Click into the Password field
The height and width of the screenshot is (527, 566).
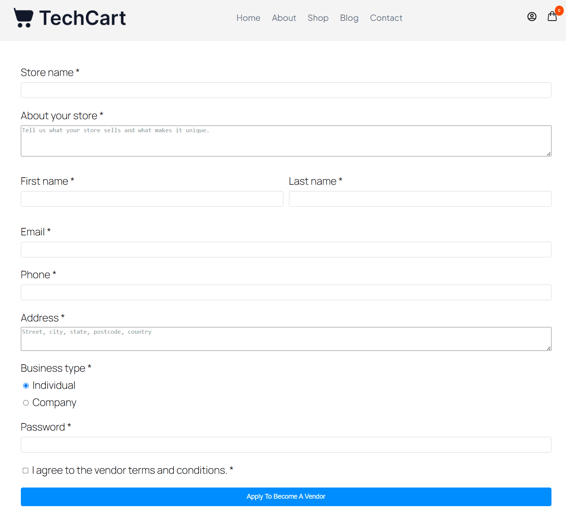click(286, 445)
